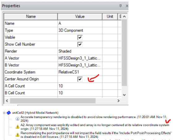Click the Name column header
The height and width of the screenshot is (140, 173).
pos(31,16)
